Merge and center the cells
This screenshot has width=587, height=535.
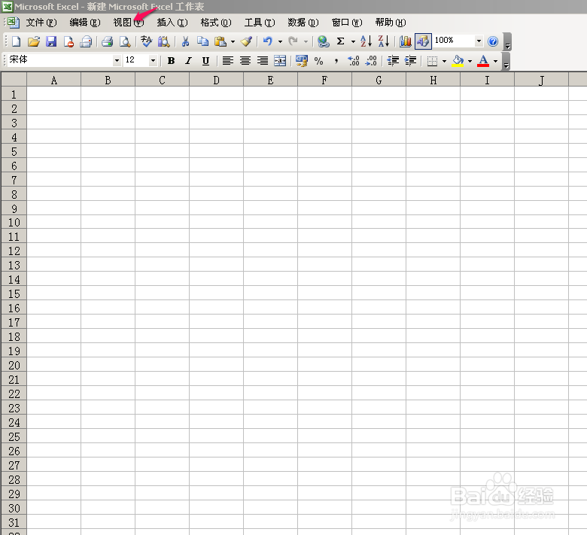[280, 61]
